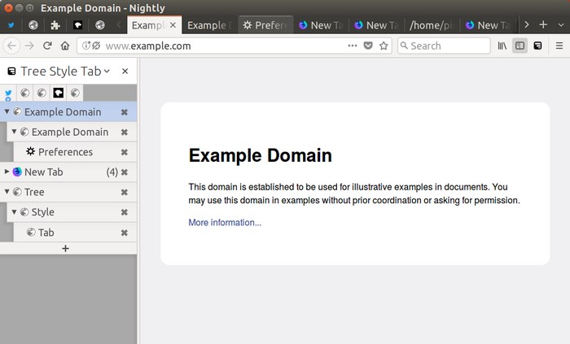Add a new tab in sidebar
Image resolution: width=570 pixels, height=344 pixels.
pyautogui.click(x=66, y=249)
